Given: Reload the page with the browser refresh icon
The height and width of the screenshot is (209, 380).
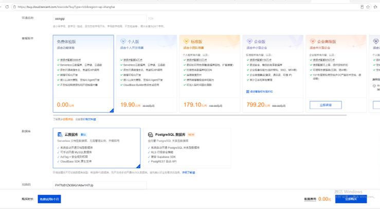Looking at the screenshot, I should pyautogui.click(x=7, y=7).
